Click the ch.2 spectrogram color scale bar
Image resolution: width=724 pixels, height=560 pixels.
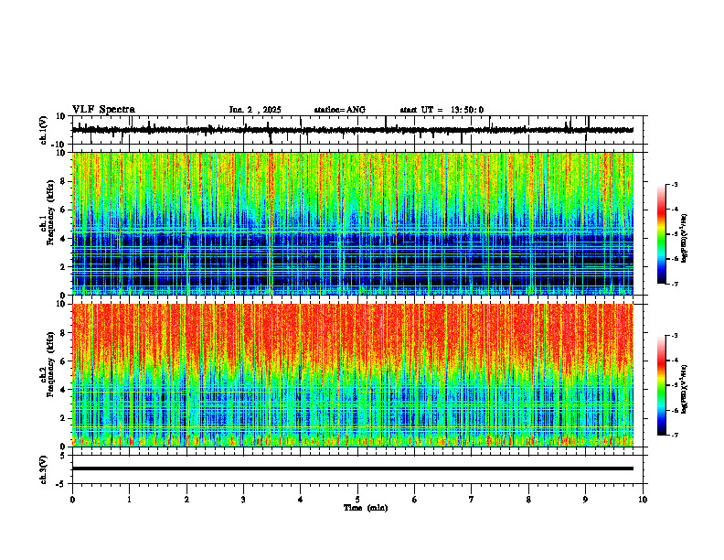[662, 385]
